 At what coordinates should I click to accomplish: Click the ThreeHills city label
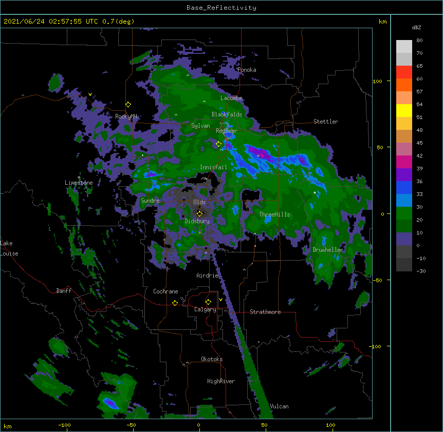point(274,214)
